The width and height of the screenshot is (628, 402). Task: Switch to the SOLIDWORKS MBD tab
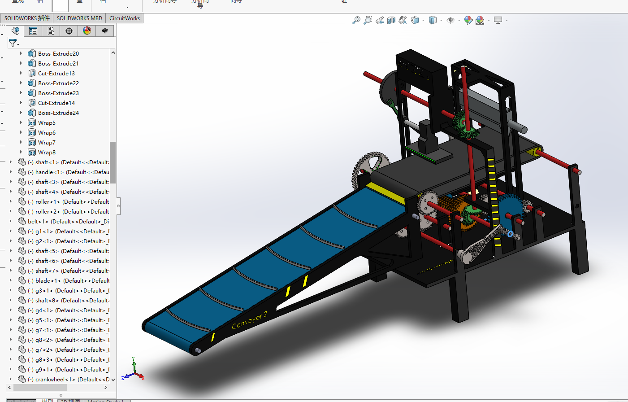coord(79,18)
